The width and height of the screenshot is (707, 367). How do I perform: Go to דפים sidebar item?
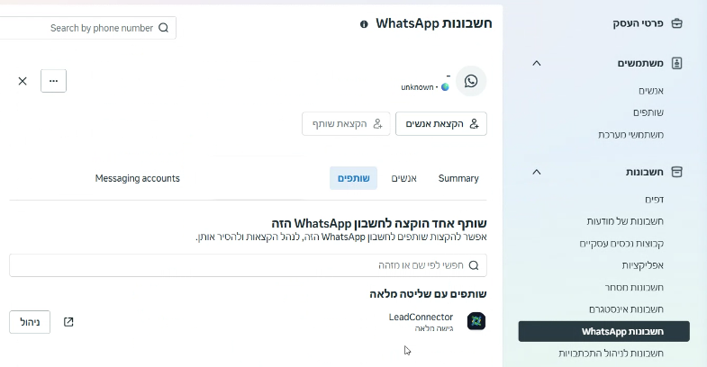pos(654,200)
